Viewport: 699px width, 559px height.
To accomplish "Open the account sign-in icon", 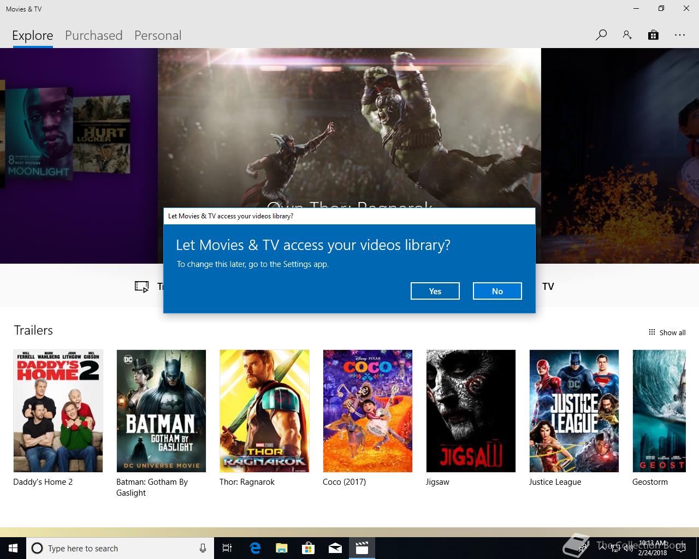I will point(627,35).
